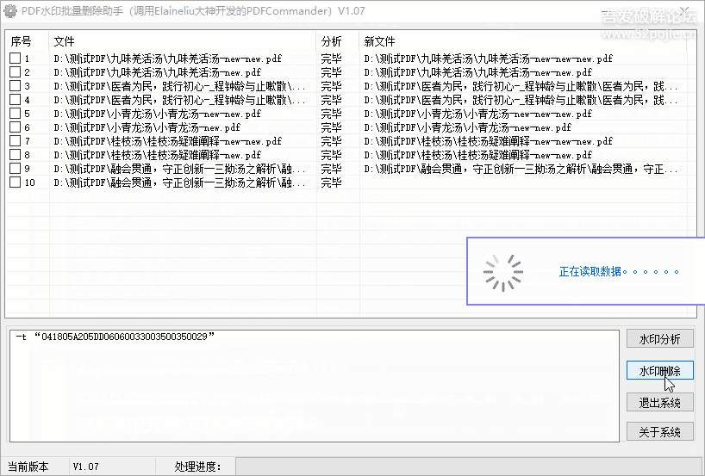This screenshot has width=705, height=476.
Task: Click 完毕 status in row 1
Action: [x=331, y=59]
